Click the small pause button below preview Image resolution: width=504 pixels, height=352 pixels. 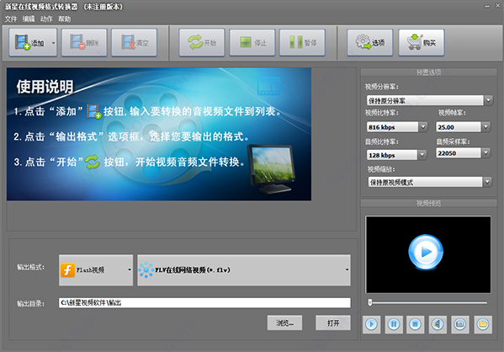(x=394, y=324)
